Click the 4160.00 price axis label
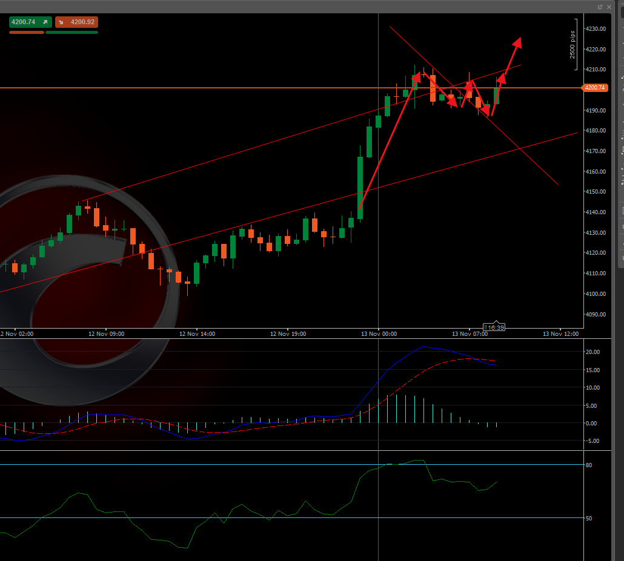This screenshot has width=624, height=561. coord(596,172)
